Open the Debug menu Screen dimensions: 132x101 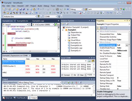click(46, 6)
